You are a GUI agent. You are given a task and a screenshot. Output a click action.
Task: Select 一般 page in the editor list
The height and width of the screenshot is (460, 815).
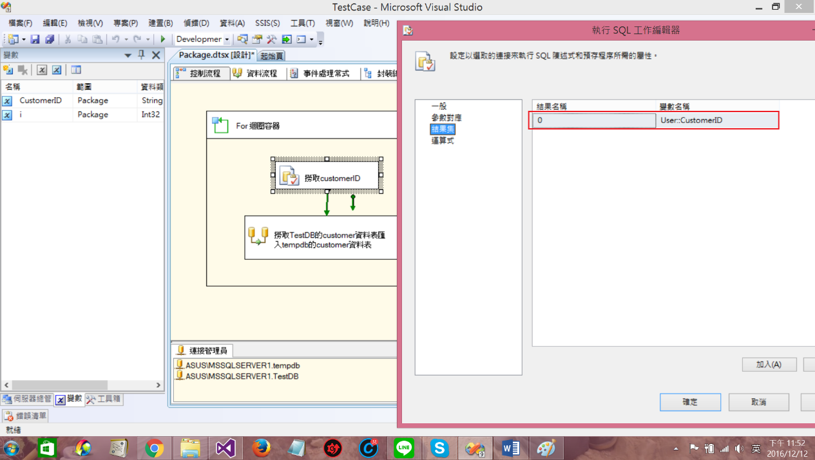click(x=439, y=106)
